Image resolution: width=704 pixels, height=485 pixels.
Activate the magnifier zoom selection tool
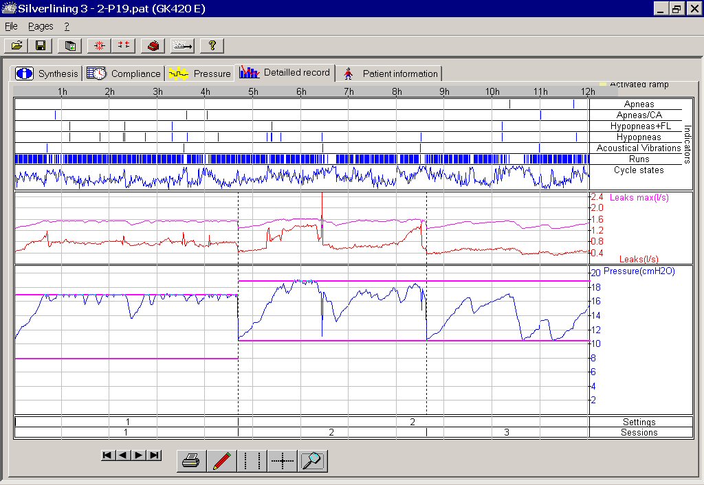[313, 461]
